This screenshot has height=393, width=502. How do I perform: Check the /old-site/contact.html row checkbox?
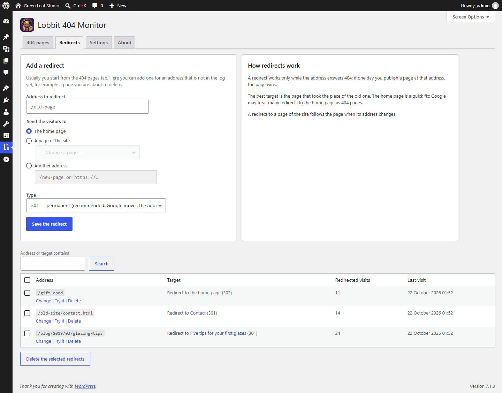tap(27, 313)
